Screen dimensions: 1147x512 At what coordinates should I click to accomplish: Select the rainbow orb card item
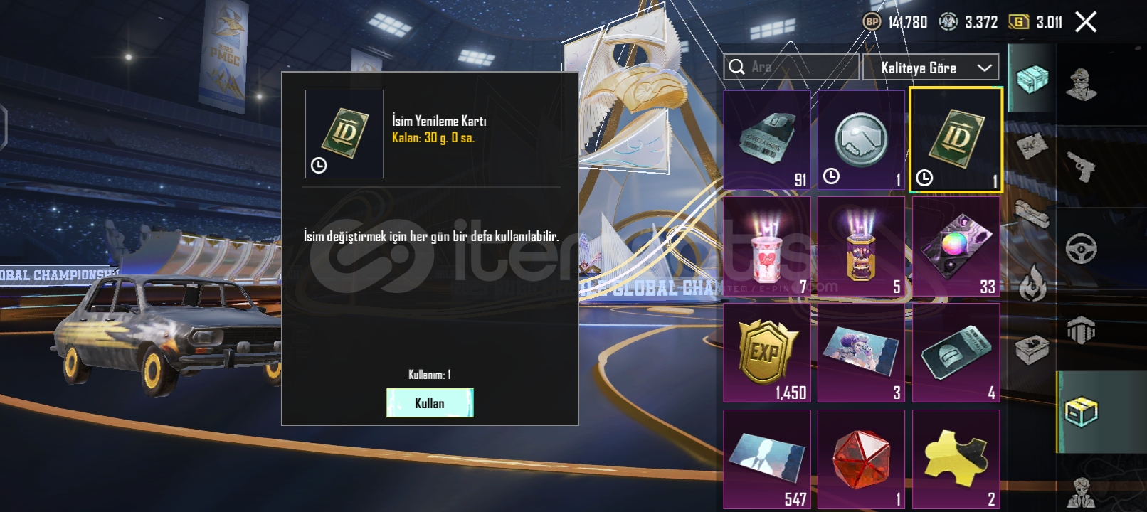tap(956, 247)
